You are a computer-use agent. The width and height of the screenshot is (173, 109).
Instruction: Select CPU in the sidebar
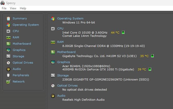coord(16,31)
